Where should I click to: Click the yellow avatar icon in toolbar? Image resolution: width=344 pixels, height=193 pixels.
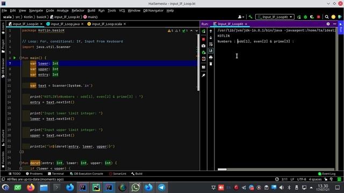(333, 17)
